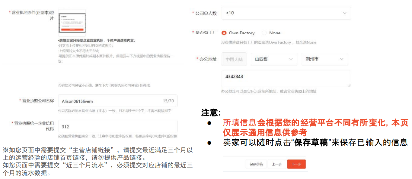This screenshot has width=412, height=179.
Task: Click the chevron arrow on the city selector
Action: tap(341, 59)
